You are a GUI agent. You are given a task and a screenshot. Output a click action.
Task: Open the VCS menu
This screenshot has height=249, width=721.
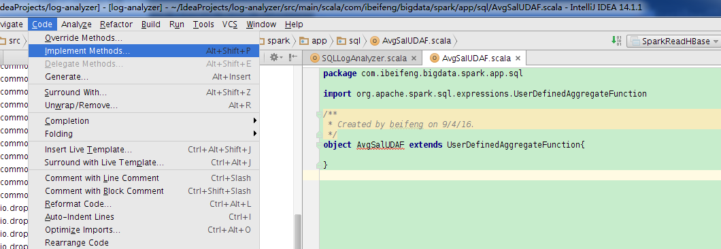[230, 24]
